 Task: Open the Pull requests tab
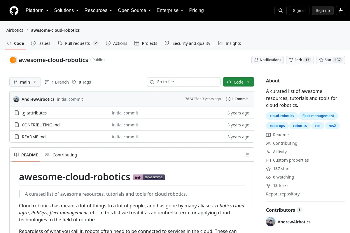(x=78, y=43)
